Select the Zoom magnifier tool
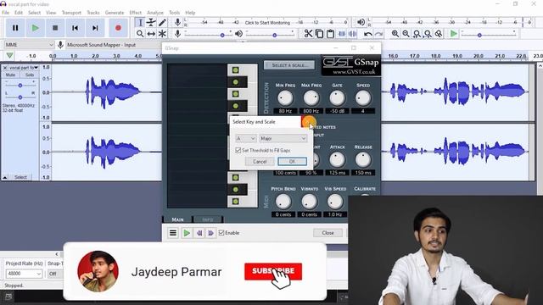Image resolution: width=543 pixels, height=305 pixels. (x=140, y=34)
